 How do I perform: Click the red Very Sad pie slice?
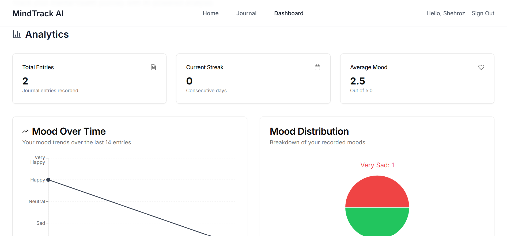click(x=377, y=191)
